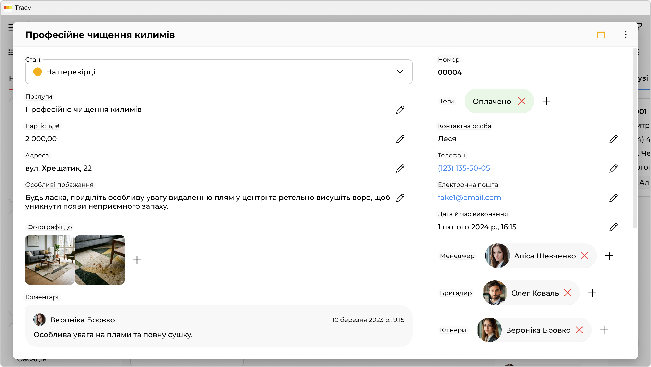This screenshot has width=651, height=367.
Task: Add a photo to Фотографії до
Action: coord(137,260)
